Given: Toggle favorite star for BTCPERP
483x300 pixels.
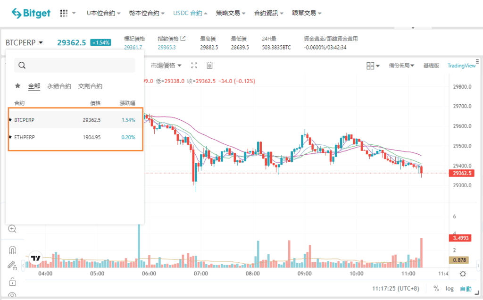Looking at the screenshot, I should pos(10,119).
